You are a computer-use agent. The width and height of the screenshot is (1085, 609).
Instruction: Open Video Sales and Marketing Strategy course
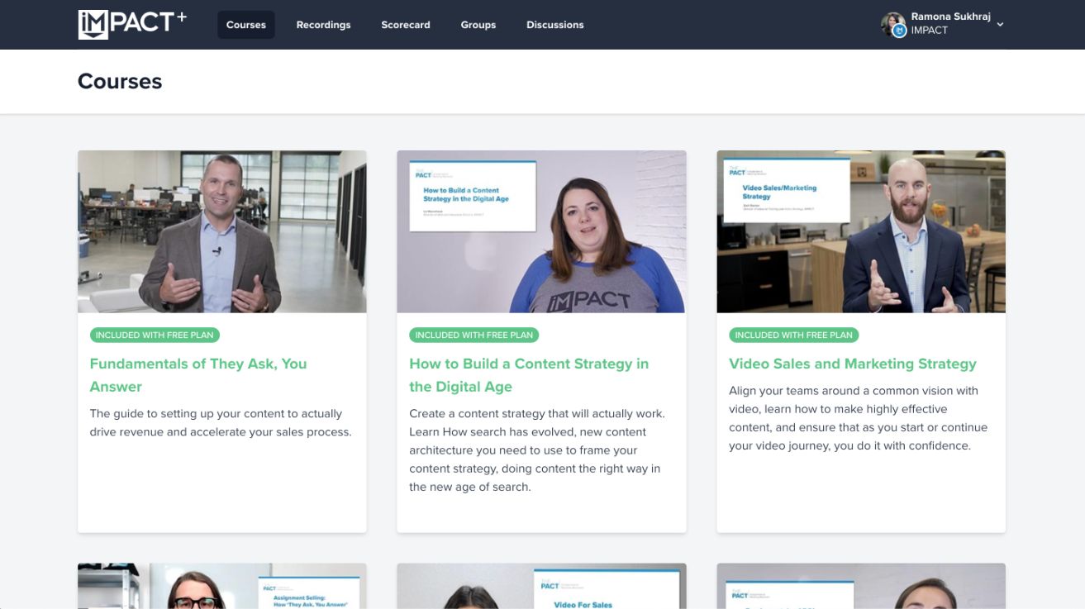pyautogui.click(x=852, y=364)
